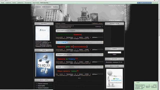Open МОЙ ПРОФИЛЬ in header navigation
The width and height of the screenshot is (160, 90).
[47, 7]
